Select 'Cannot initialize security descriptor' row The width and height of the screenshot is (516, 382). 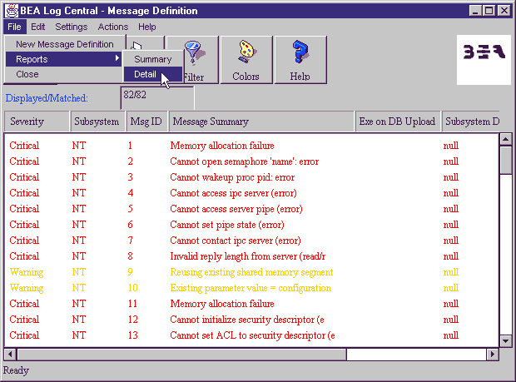(251, 319)
